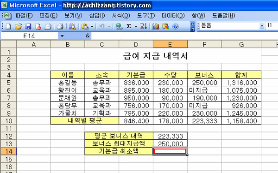Select row 5 header

(x=8, y=83)
